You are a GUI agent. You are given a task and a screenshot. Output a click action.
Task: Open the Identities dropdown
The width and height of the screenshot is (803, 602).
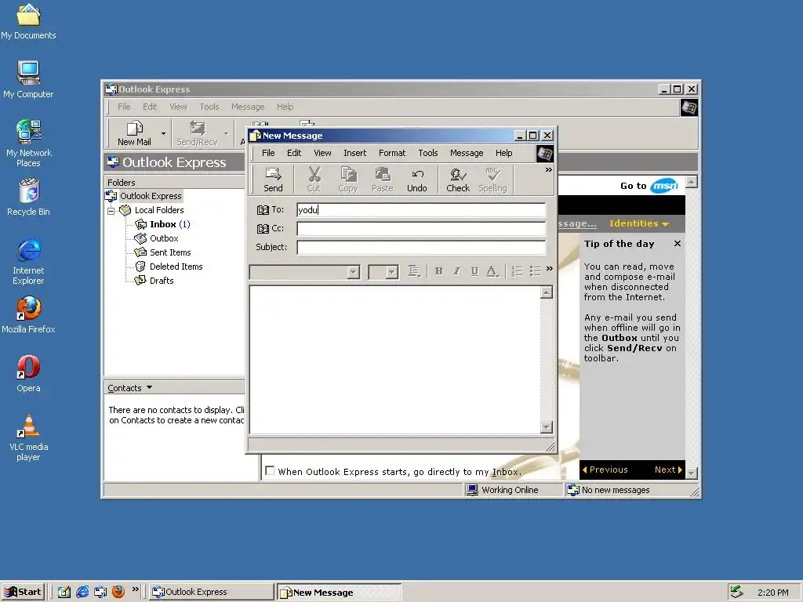pyautogui.click(x=638, y=223)
